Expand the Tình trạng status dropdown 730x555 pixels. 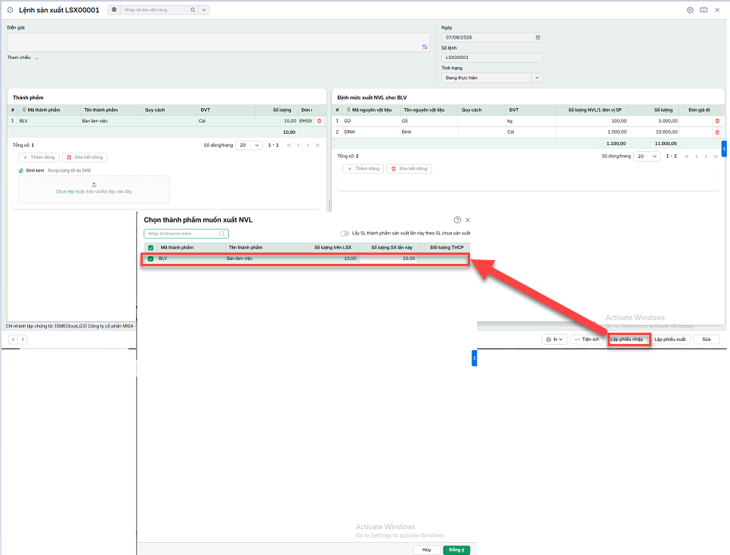[537, 78]
